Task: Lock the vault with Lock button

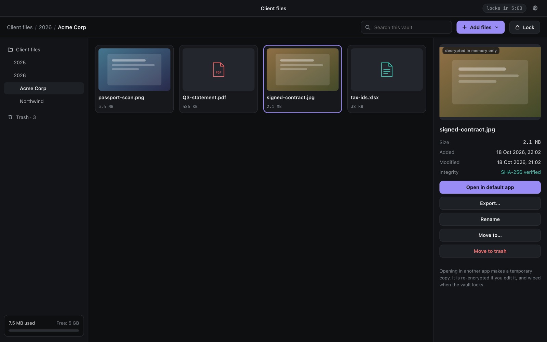Action: (524, 27)
